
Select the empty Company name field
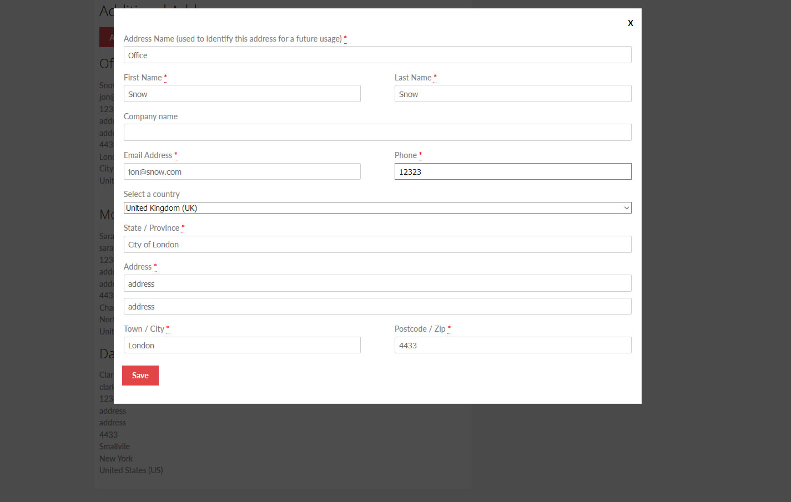377,133
